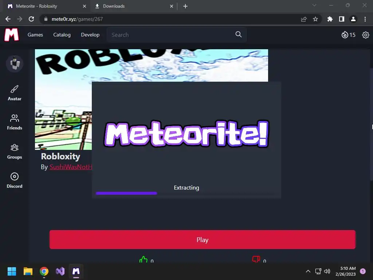Screen dimensions: 373x280
Task: Open the Chrome profile menu
Action: pos(353,19)
